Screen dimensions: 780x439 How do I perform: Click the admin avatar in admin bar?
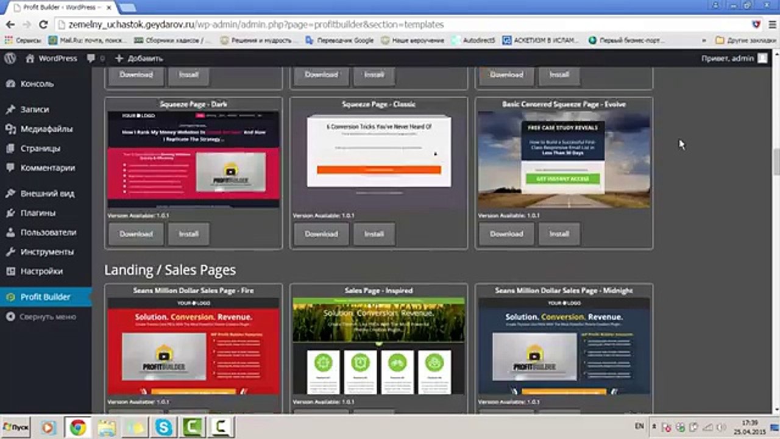point(762,59)
